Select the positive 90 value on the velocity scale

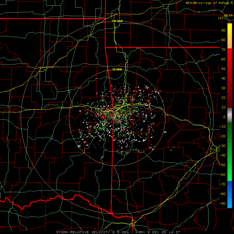(x=223, y=30)
